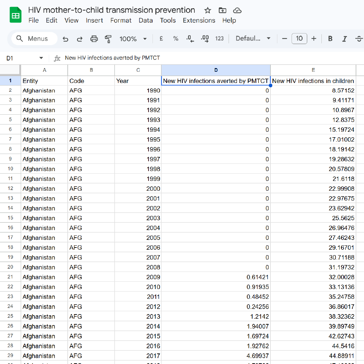Select cell with value 4.69937
The image size is (364, 364).
coord(216,356)
